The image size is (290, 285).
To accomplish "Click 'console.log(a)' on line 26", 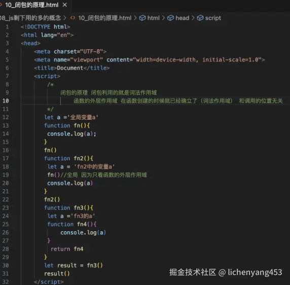I will click(83, 232).
